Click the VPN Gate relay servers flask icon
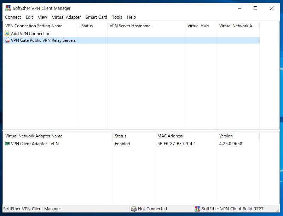 7,40
